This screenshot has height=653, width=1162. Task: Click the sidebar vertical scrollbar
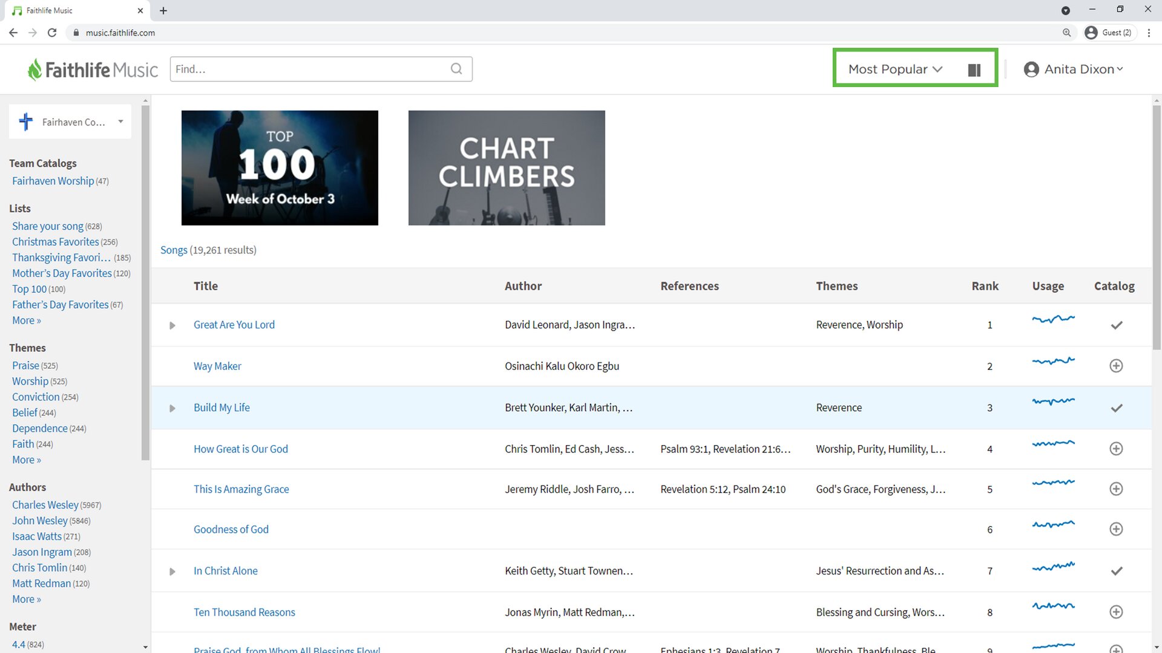pos(145,282)
